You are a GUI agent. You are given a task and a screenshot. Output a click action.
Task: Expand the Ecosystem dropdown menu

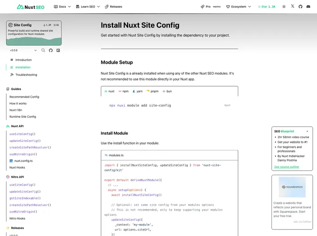pos(238,6)
